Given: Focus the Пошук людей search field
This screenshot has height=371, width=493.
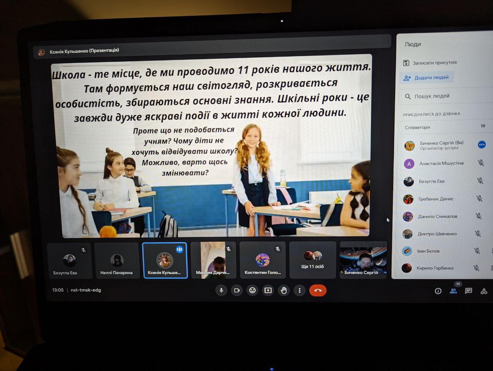Looking at the screenshot, I should tap(443, 96).
